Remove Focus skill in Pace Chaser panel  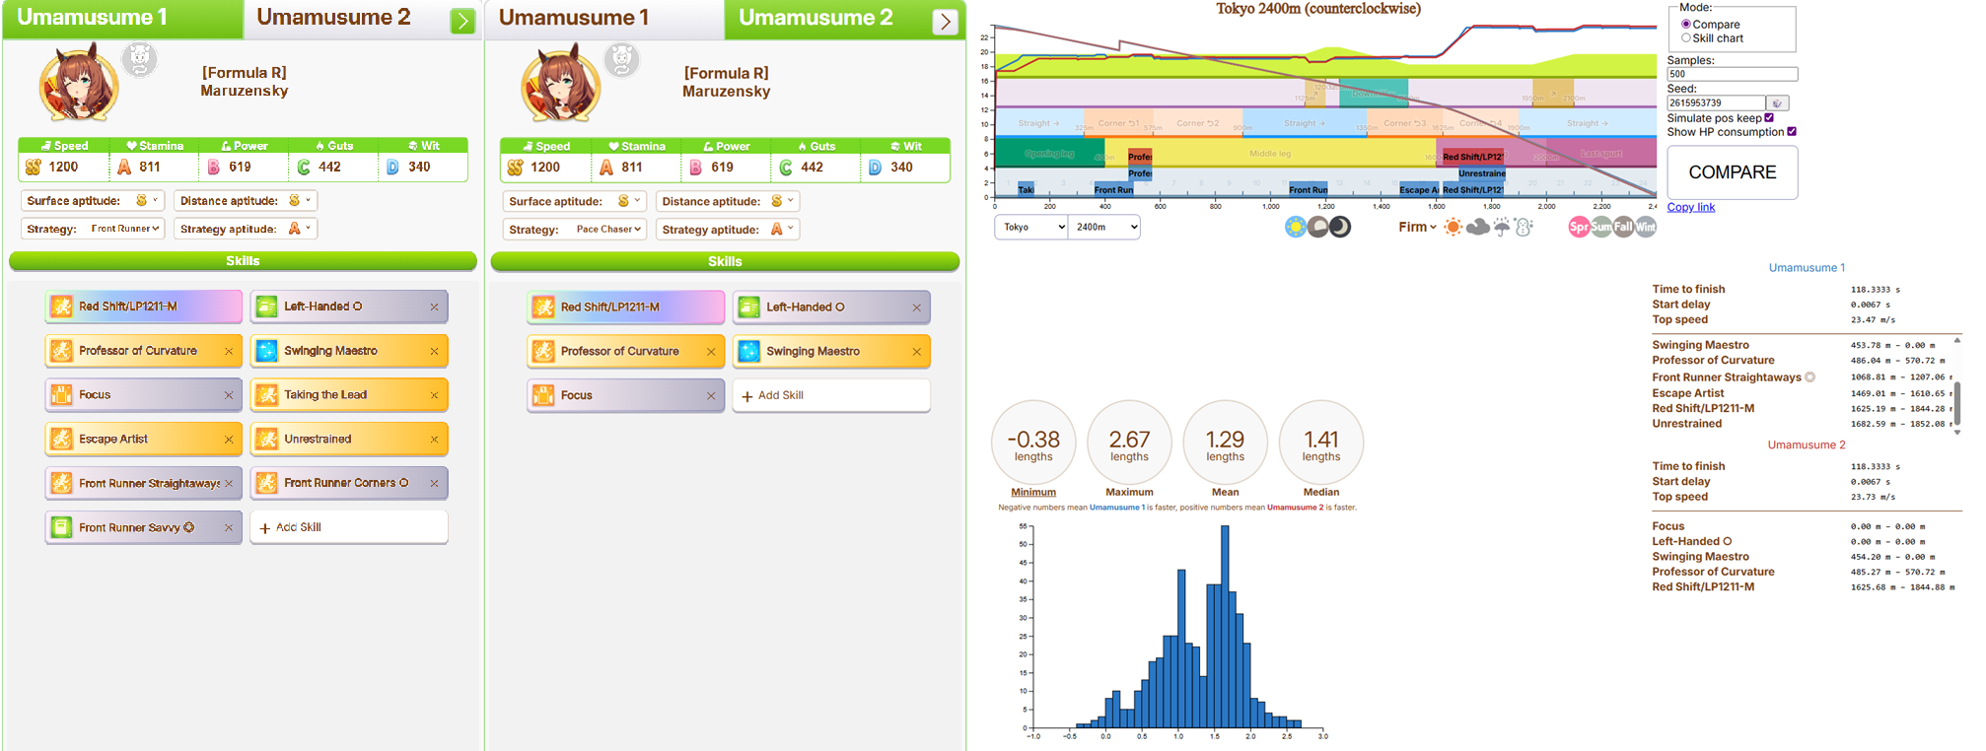711,395
